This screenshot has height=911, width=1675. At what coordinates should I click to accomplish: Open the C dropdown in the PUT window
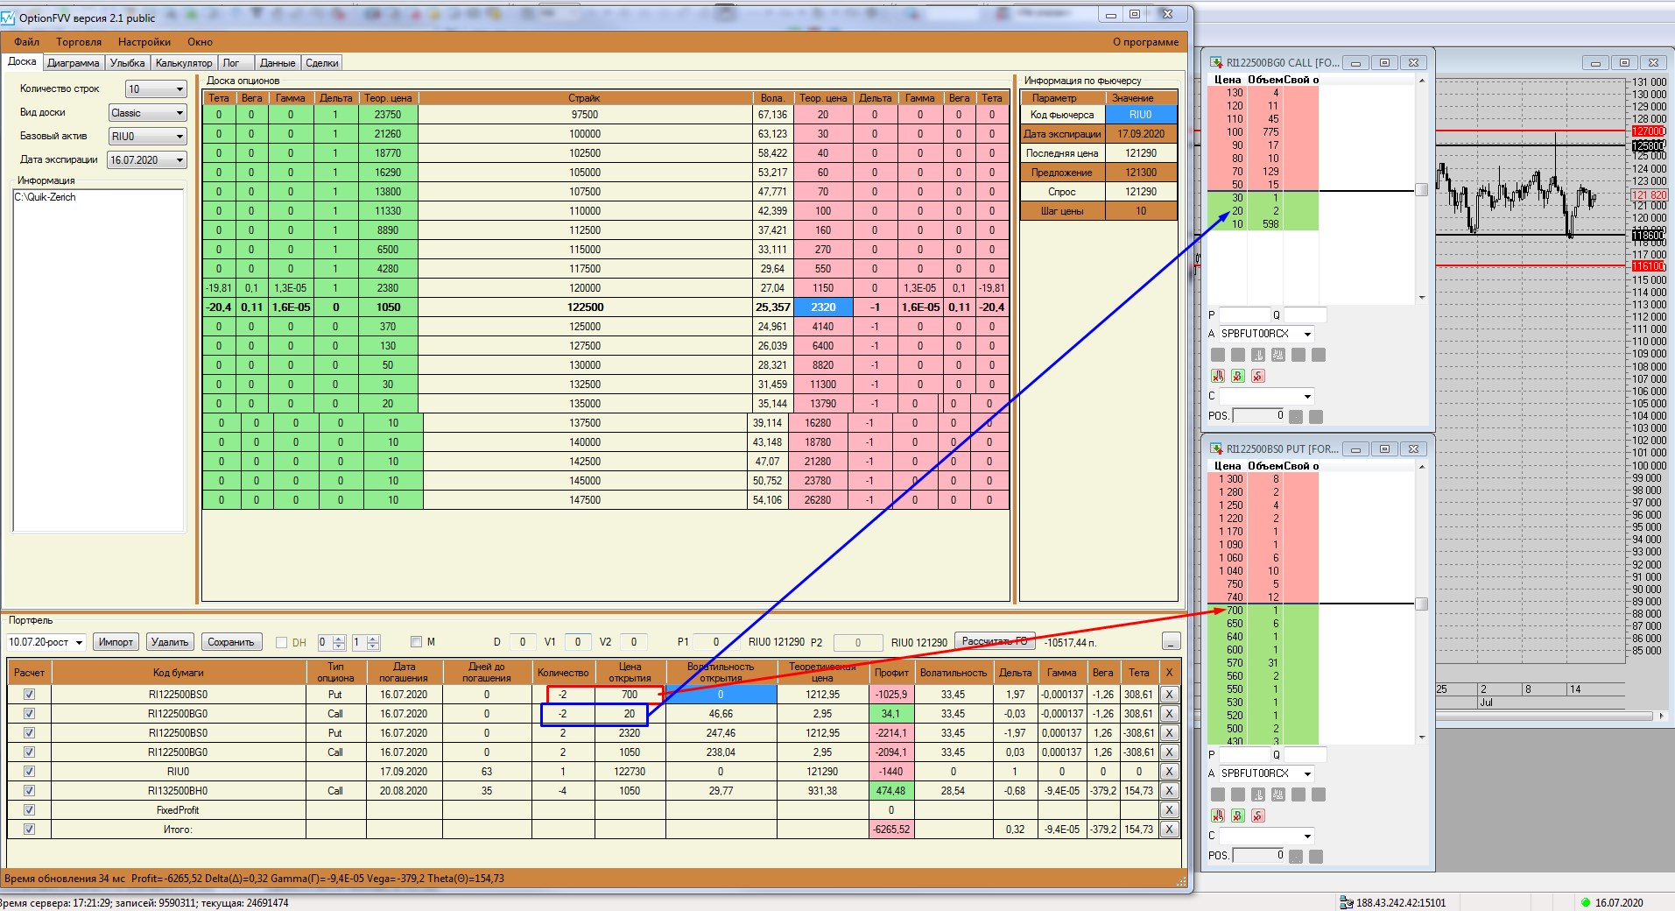coord(1266,836)
